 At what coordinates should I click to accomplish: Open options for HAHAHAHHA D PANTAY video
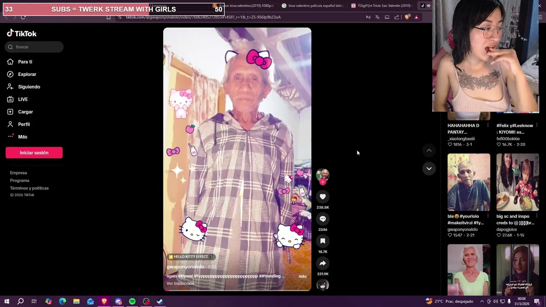tap(488, 125)
